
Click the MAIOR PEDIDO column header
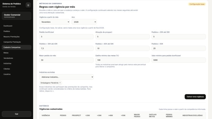(137, 116)
